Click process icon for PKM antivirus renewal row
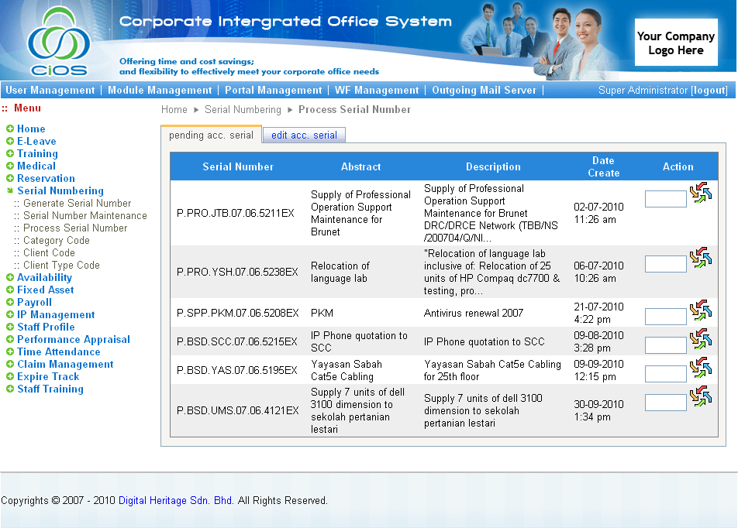This screenshot has height=528, width=738. coord(701,311)
